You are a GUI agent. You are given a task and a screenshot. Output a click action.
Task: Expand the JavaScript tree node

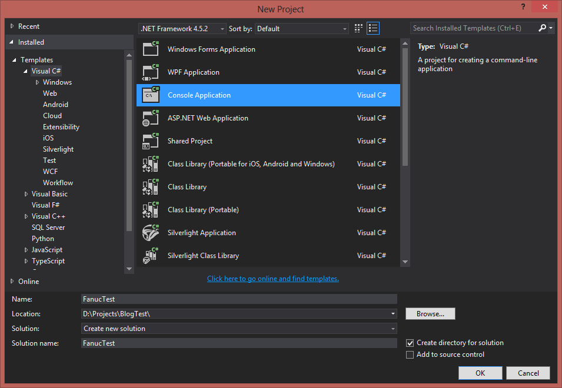pyautogui.click(x=26, y=250)
